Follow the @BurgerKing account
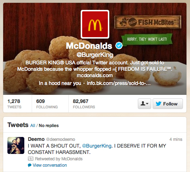Image resolution: width=190 pixels, height=172 pixels. click(x=168, y=104)
